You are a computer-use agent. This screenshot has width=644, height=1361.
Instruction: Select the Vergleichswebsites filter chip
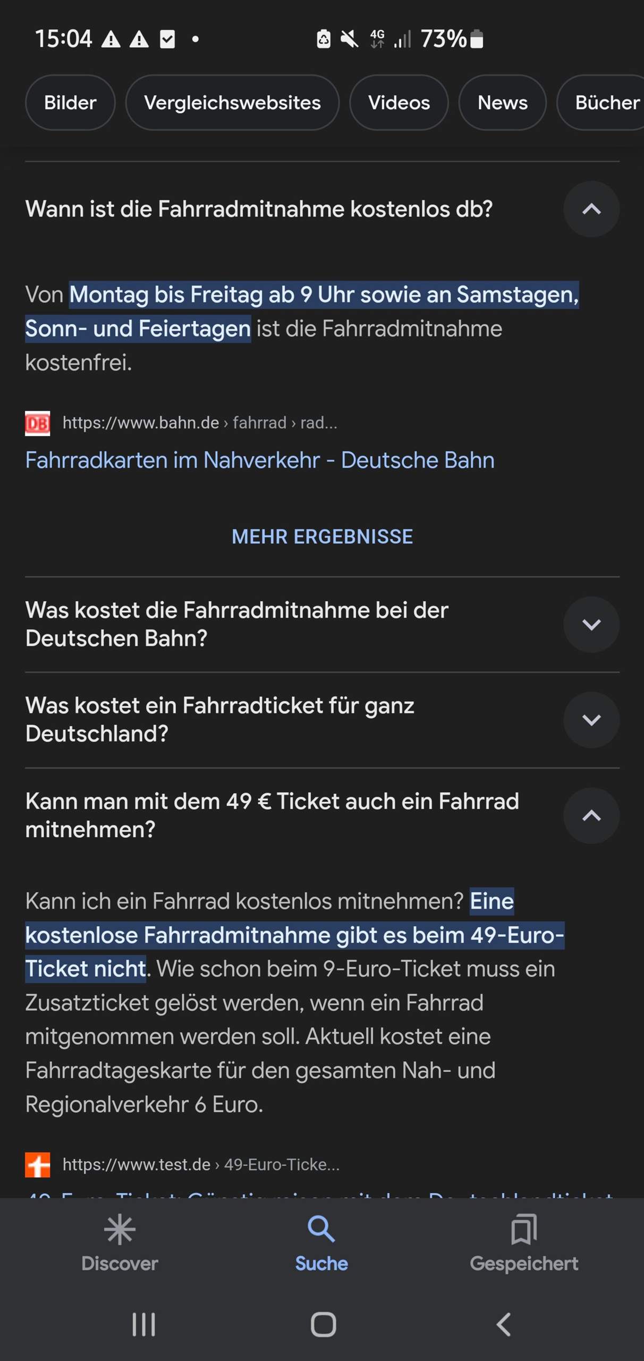232,103
